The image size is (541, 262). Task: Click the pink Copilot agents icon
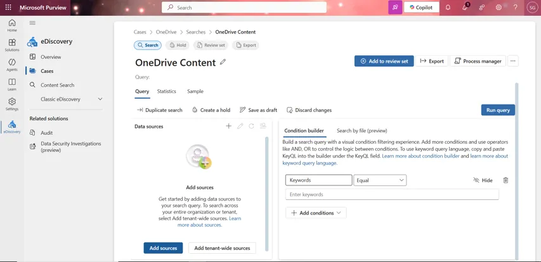point(395,7)
